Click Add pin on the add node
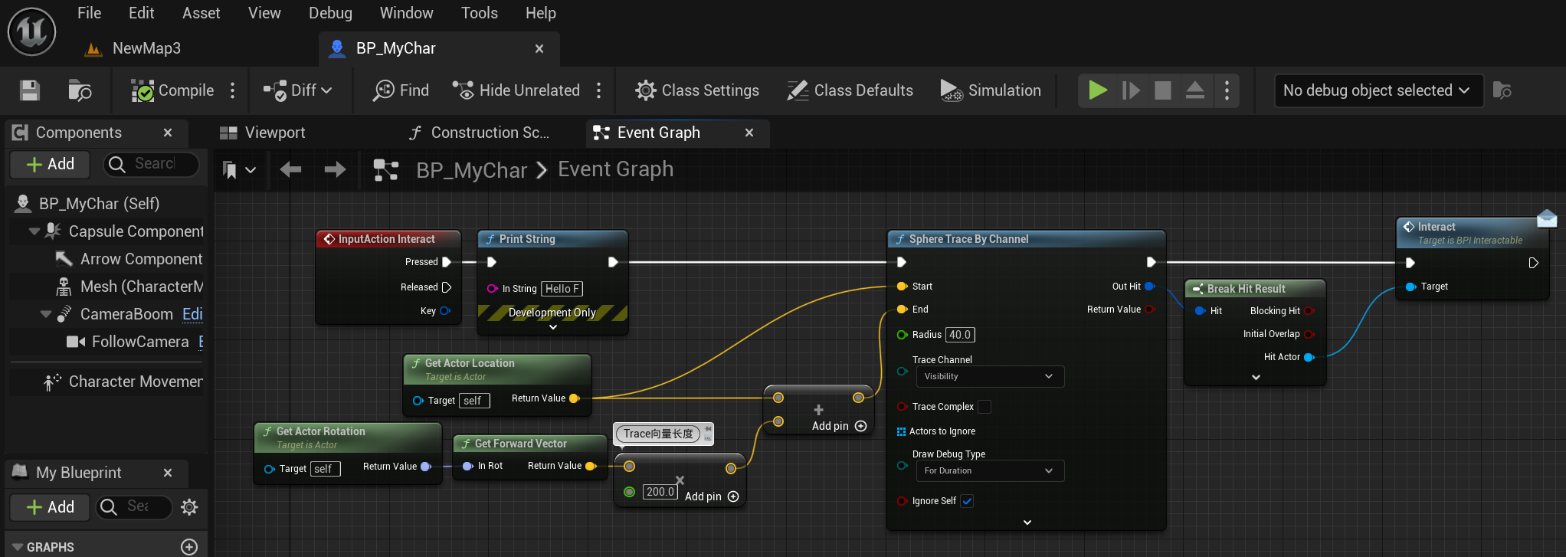The height and width of the screenshot is (557, 1566). tap(839, 426)
